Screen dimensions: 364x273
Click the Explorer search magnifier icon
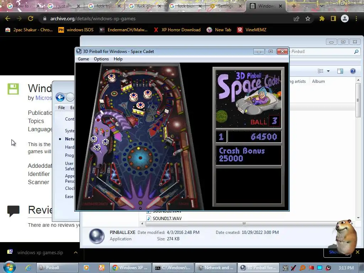356,52
